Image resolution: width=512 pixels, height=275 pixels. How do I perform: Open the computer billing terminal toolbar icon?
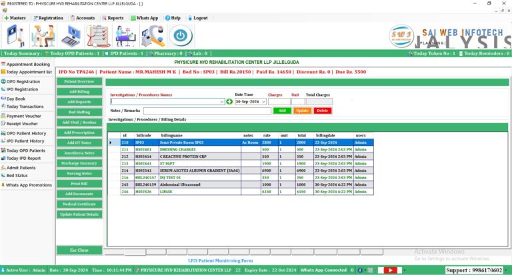click(x=71, y=36)
